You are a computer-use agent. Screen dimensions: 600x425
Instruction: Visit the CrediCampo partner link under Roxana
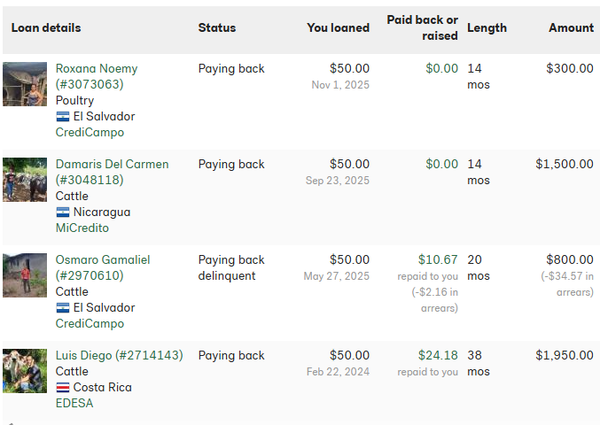(x=90, y=133)
